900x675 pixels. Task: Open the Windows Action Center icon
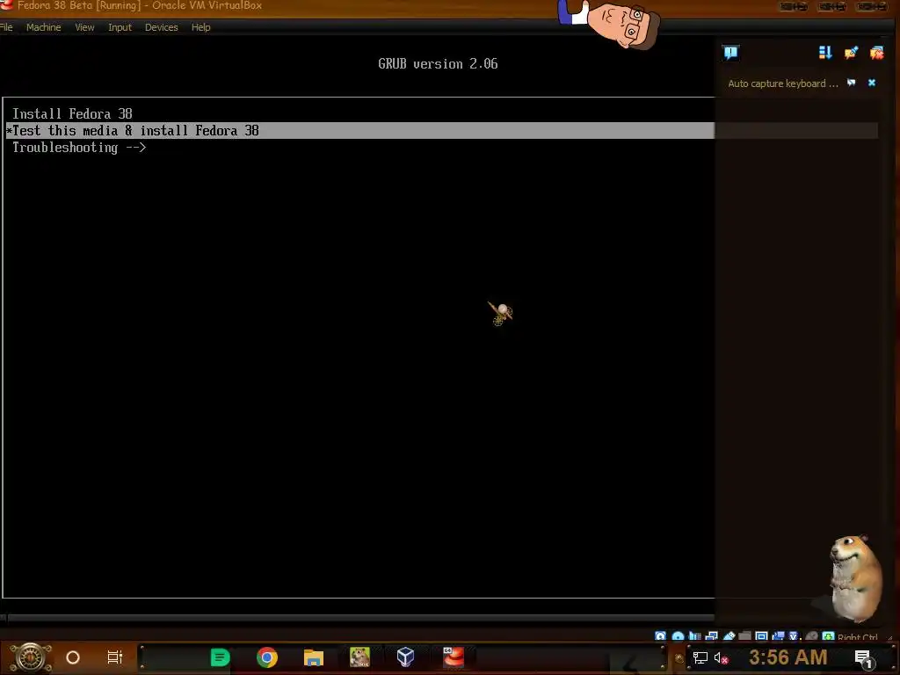coord(863,658)
